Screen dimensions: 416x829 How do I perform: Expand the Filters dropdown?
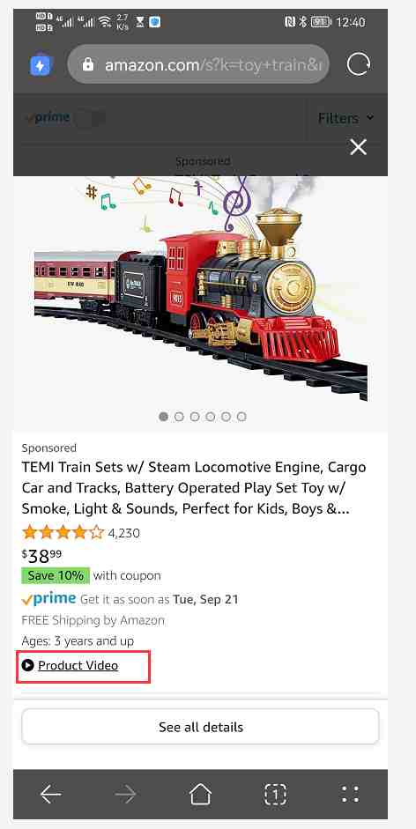(x=345, y=118)
